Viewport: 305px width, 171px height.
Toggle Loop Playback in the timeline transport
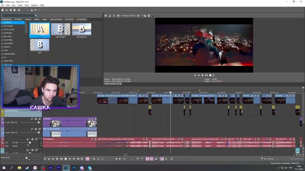point(49,159)
